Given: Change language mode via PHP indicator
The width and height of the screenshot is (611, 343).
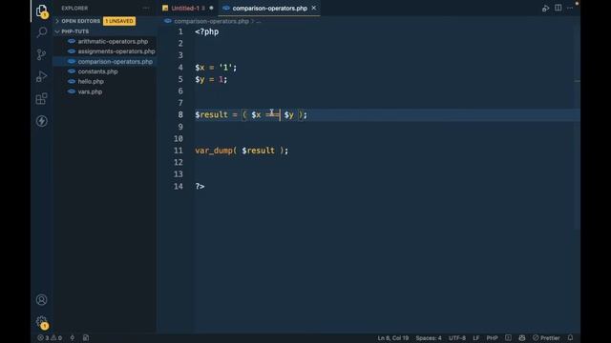Looking at the screenshot, I should click(x=492, y=338).
